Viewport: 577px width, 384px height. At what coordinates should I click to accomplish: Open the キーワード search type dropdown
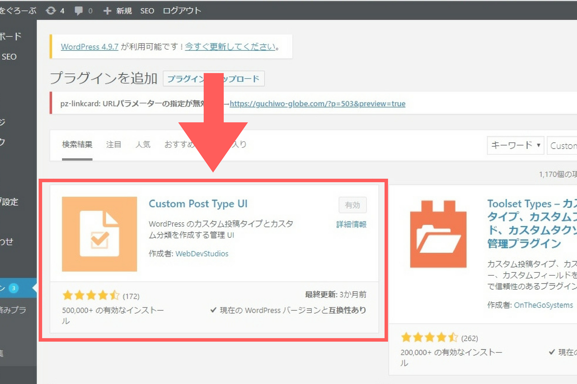coord(515,145)
